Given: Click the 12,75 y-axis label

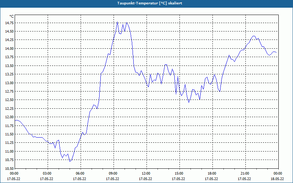Looking at the screenshot, I should coord(9,91).
